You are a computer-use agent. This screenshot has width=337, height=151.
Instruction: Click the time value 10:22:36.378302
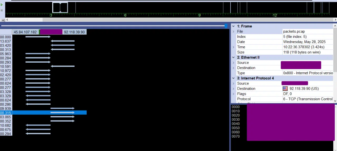click(304, 47)
